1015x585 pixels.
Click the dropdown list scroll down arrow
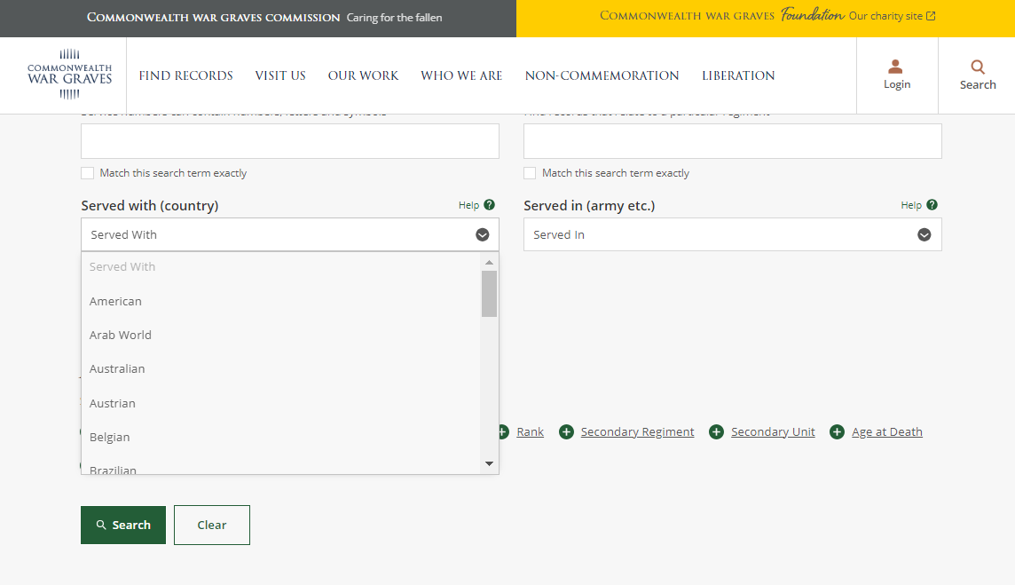coord(489,464)
